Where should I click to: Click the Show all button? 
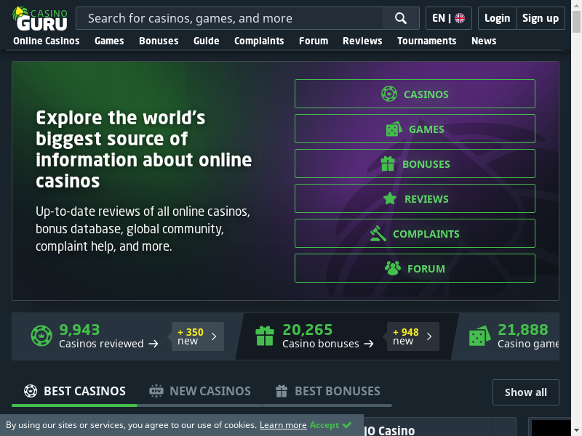(x=525, y=392)
